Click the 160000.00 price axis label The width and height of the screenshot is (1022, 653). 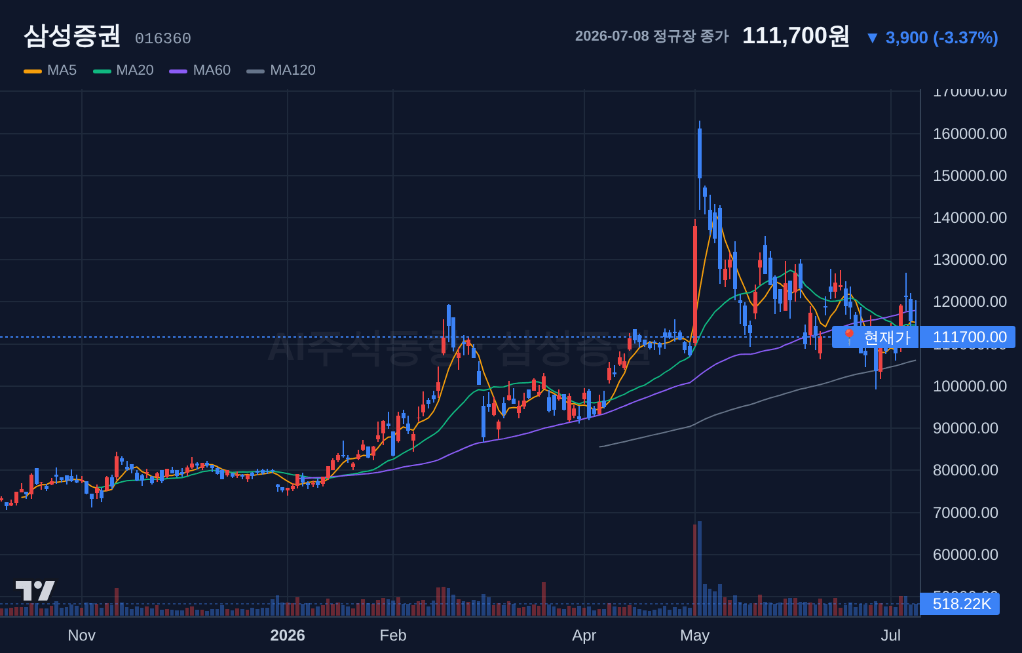(x=970, y=134)
